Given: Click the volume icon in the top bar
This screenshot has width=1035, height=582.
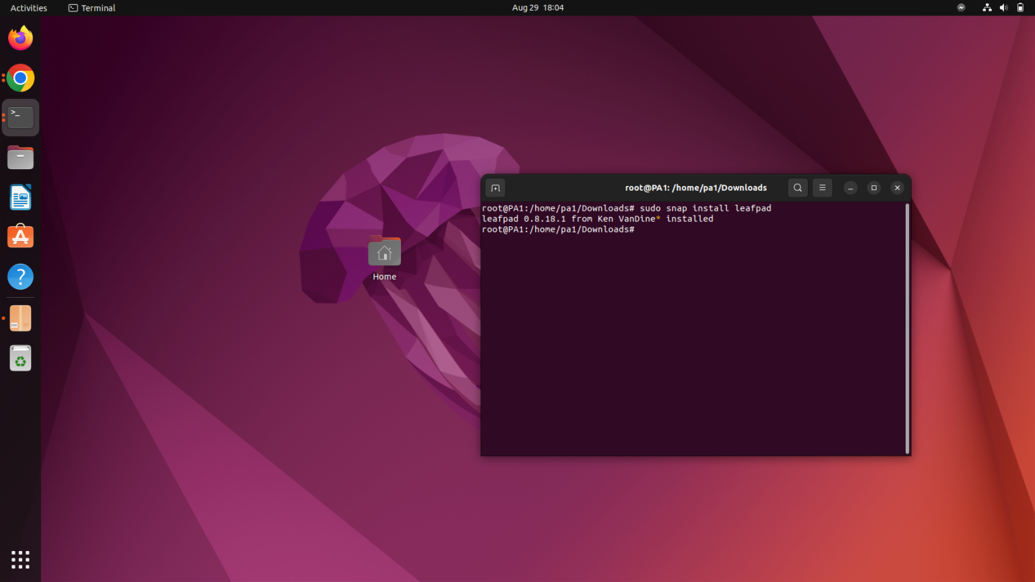Looking at the screenshot, I should coord(1003,7).
